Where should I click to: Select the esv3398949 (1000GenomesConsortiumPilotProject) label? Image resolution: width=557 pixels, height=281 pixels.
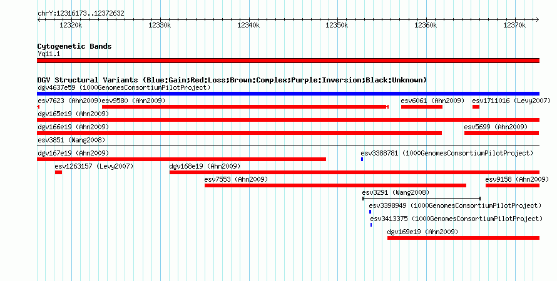pos(455,205)
